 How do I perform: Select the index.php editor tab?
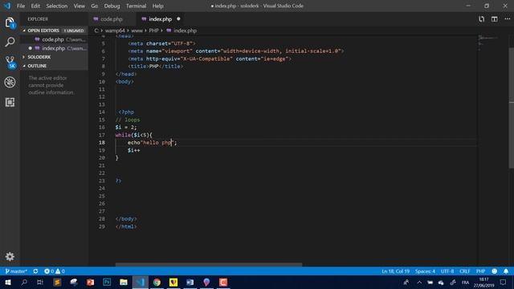(x=161, y=19)
